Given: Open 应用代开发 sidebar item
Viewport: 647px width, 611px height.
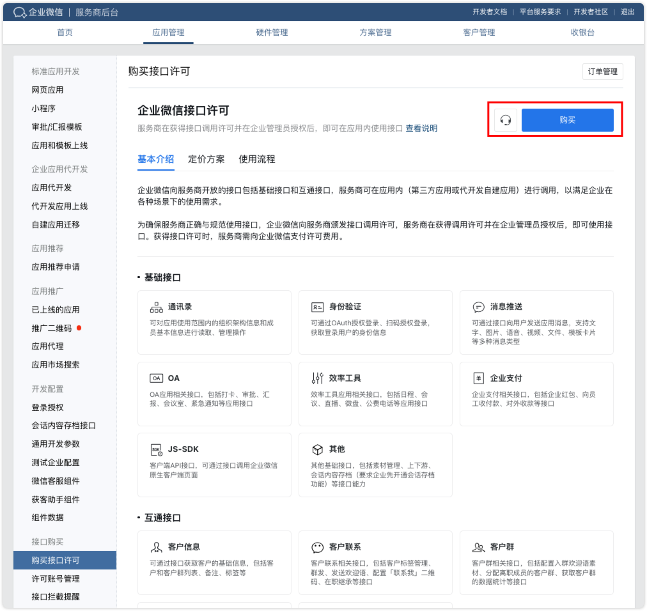Looking at the screenshot, I should pyautogui.click(x=52, y=188).
